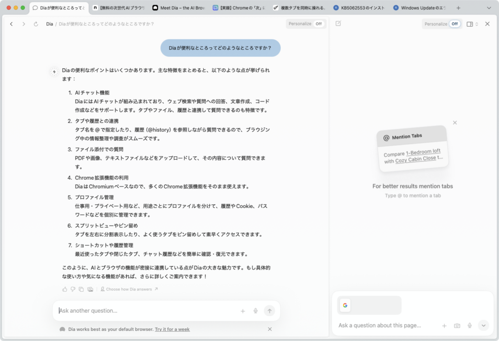Send the question with the up arrow button
This screenshot has height=341, width=499.
tap(269, 311)
